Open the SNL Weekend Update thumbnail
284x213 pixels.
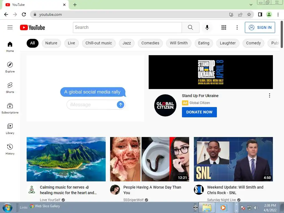(x=233, y=159)
